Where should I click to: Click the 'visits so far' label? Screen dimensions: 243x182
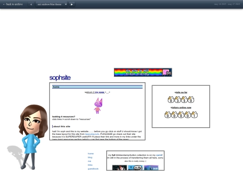click(181, 93)
